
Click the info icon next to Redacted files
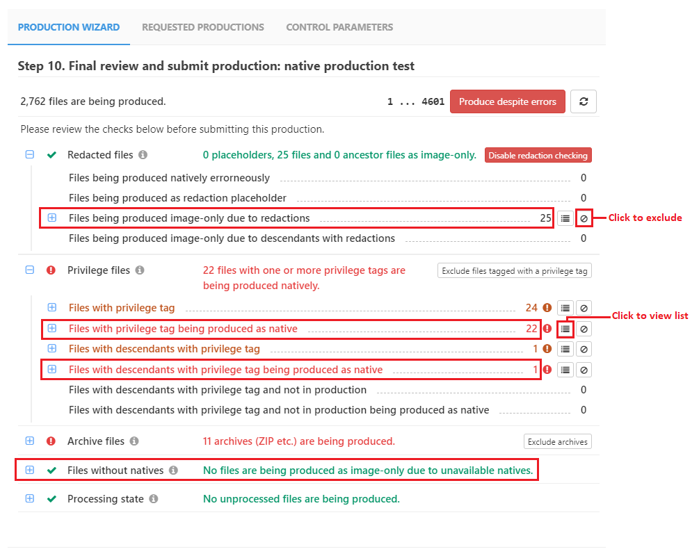(x=143, y=155)
